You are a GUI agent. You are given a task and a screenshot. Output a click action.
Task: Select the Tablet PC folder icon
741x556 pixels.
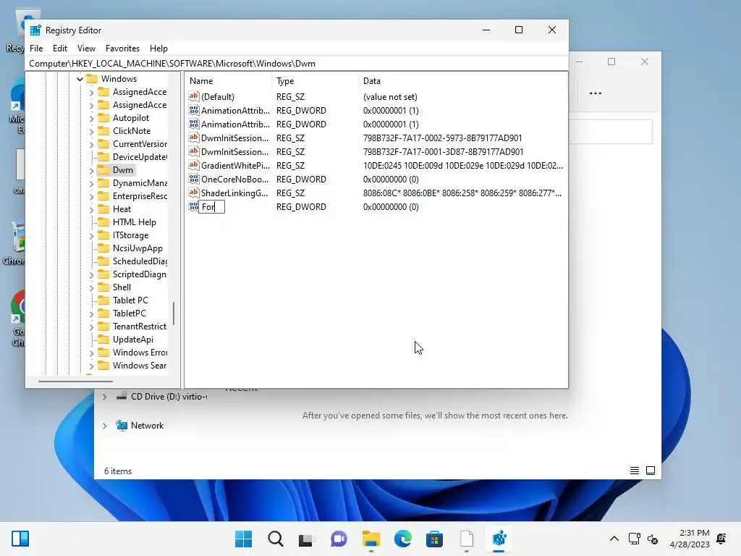[103, 300]
